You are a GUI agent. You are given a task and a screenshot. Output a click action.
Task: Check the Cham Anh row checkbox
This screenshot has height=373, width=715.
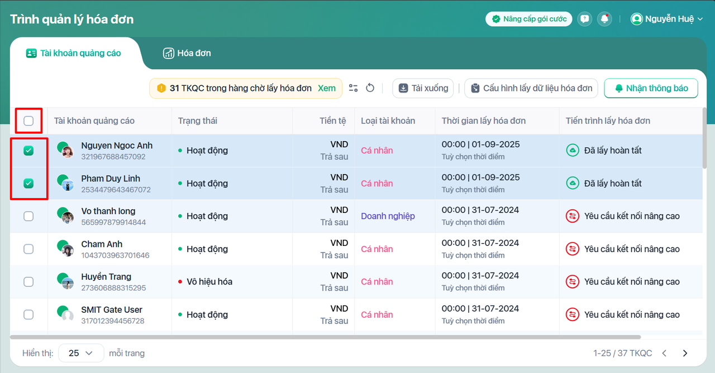tap(28, 249)
